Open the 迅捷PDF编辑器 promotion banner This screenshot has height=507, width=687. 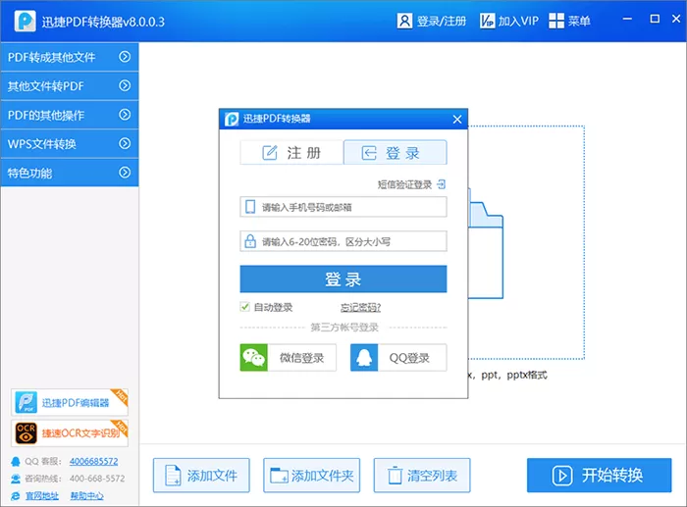[x=70, y=402]
